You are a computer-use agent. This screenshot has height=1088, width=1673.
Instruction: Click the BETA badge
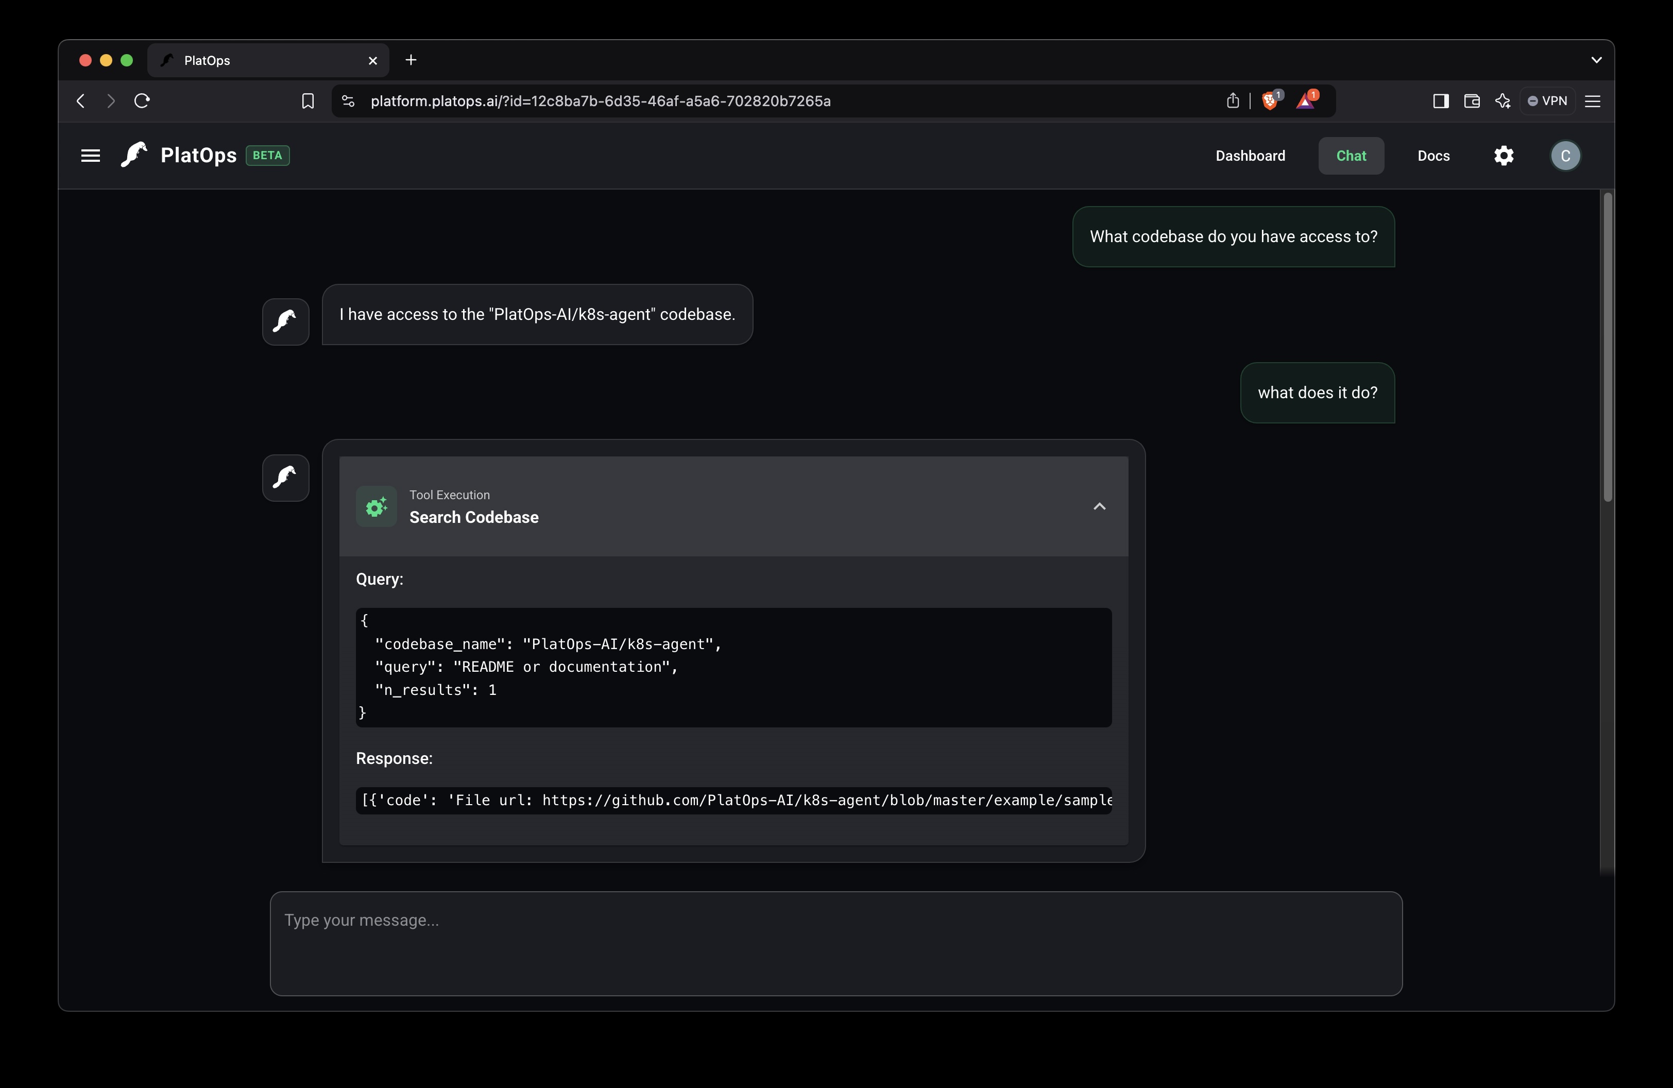pos(267,156)
